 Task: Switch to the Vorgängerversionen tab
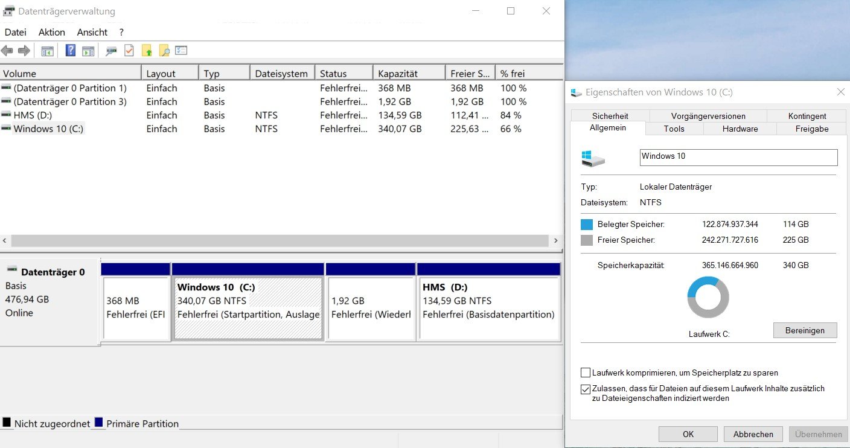708,116
